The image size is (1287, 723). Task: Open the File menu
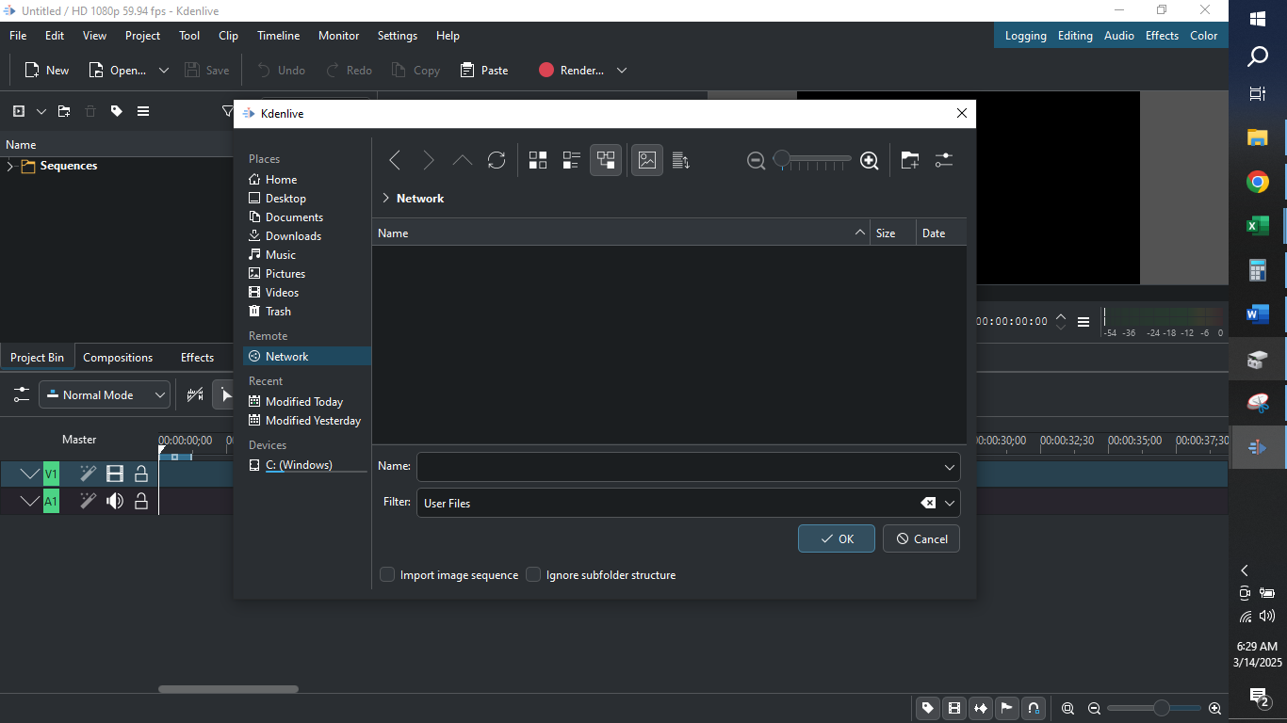coord(18,36)
